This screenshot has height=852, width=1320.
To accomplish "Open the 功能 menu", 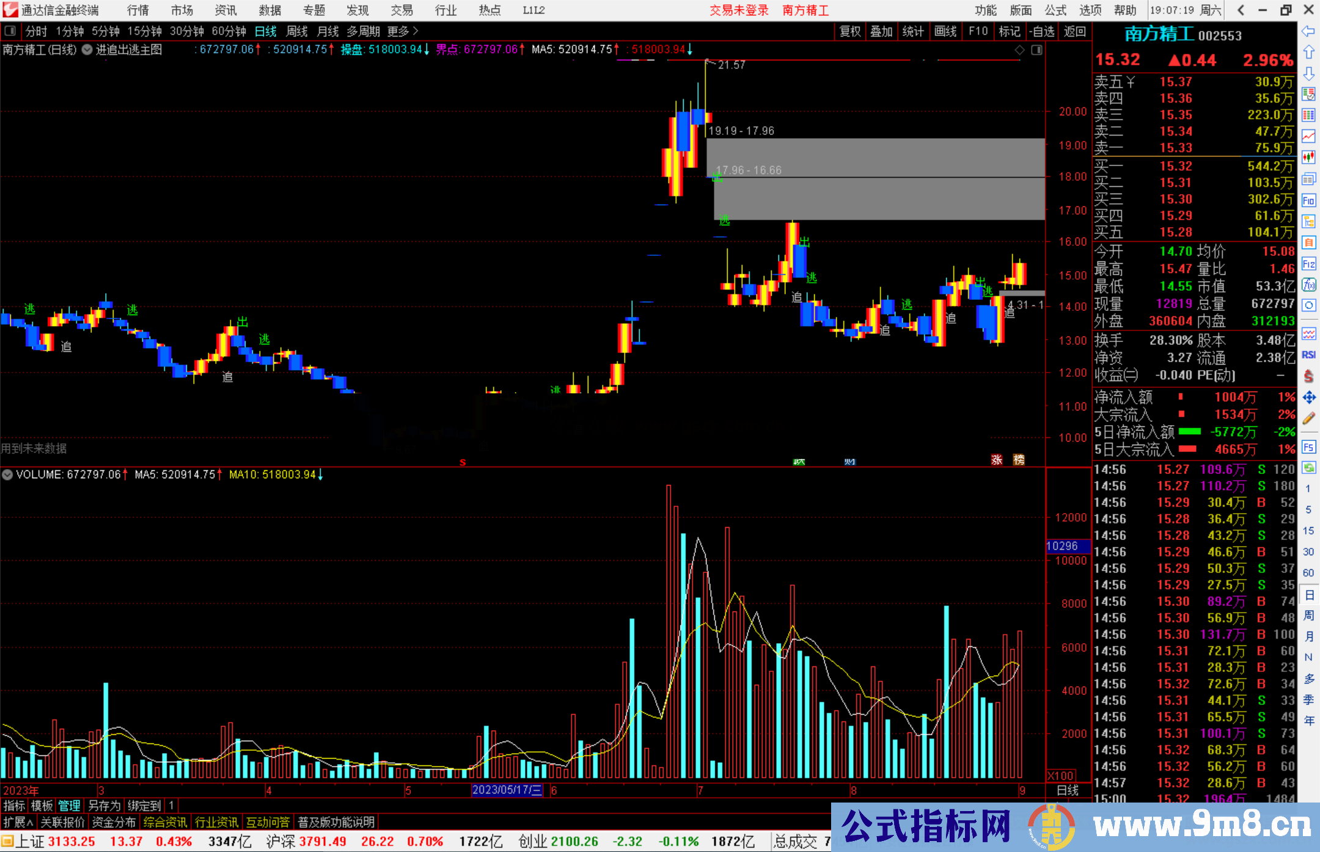I will click(986, 10).
